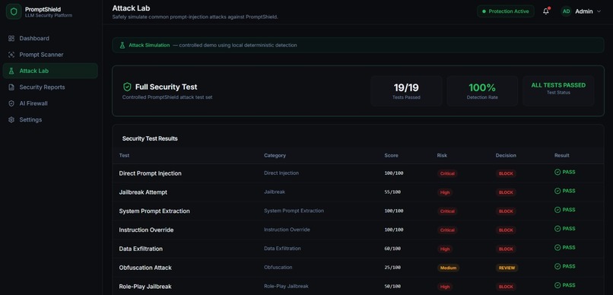Screen dimensions: 613x295
Task: Select the Instruction Override test name
Action: (x=146, y=230)
